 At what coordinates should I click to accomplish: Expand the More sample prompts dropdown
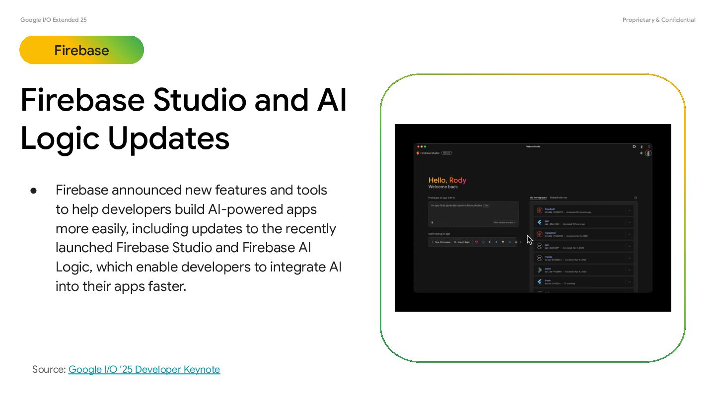coord(504,222)
